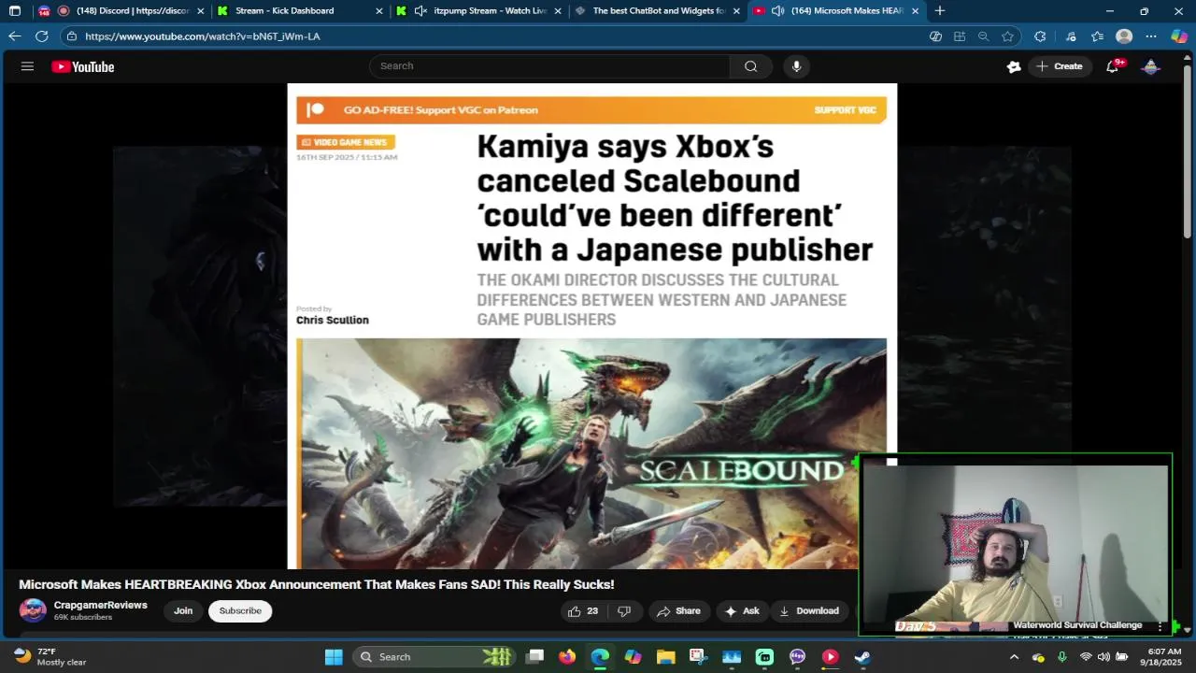
Task: Open the Favorites list icon in toolbar
Action: (1097, 36)
